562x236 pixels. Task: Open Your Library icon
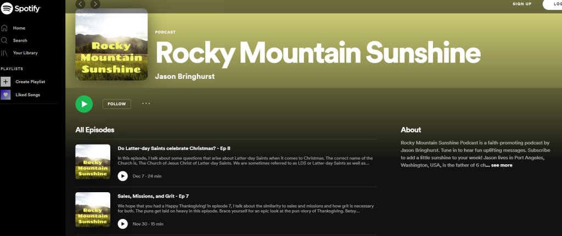4,53
